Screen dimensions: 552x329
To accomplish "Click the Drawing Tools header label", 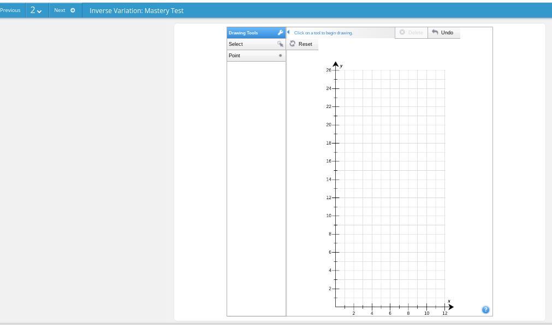I will [244, 33].
